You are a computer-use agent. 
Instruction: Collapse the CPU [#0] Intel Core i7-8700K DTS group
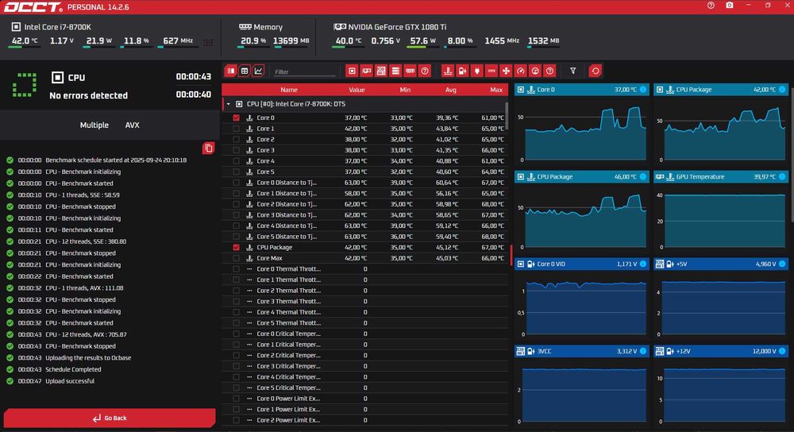(229, 104)
